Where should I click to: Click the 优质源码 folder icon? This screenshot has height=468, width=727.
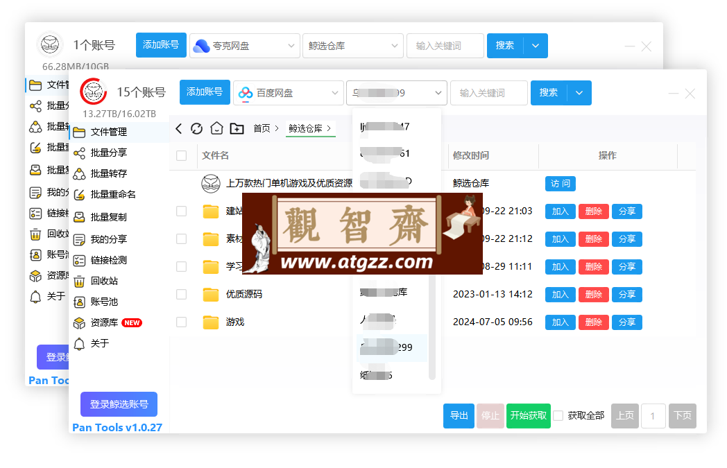tap(210, 294)
